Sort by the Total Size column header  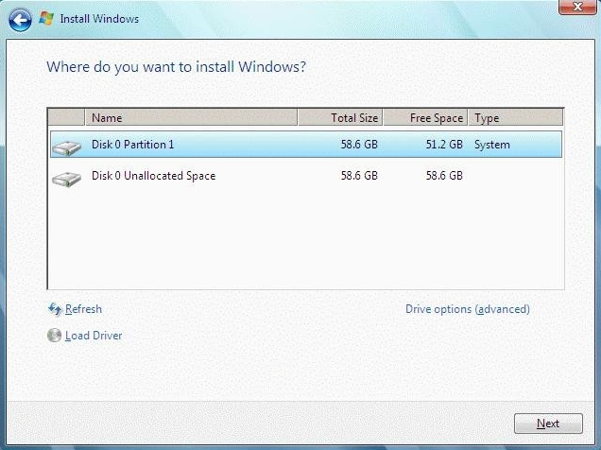pyautogui.click(x=340, y=117)
